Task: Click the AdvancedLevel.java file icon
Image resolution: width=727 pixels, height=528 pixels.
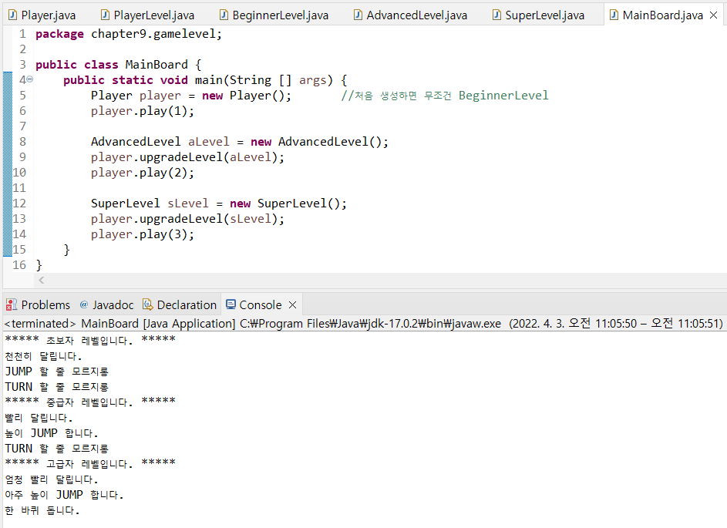Action: point(358,15)
